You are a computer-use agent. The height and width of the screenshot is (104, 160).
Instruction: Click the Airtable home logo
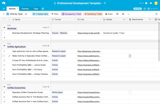tap(3, 3)
